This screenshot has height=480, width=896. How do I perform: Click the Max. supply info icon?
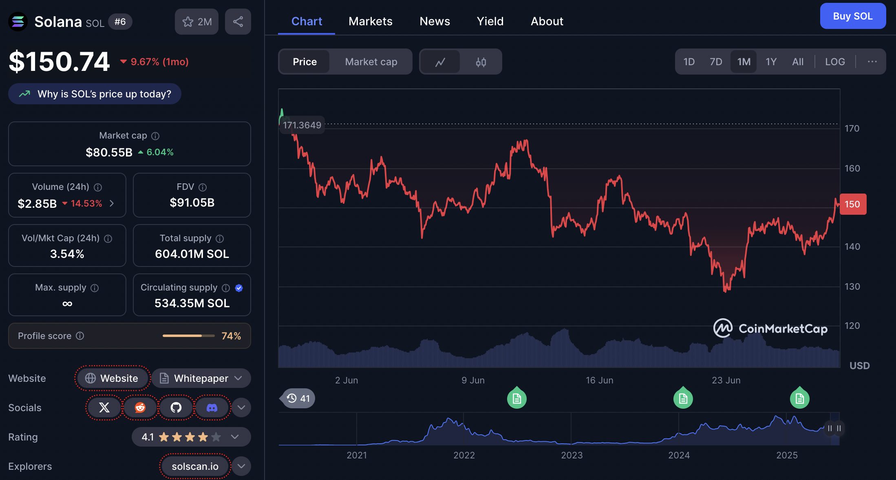95,288
